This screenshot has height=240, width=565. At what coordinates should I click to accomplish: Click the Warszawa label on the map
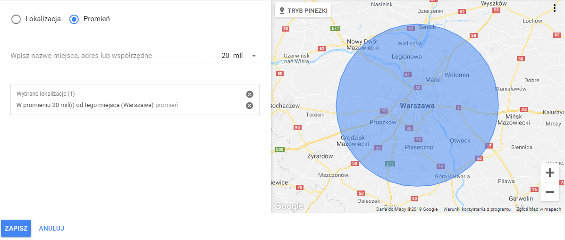tap(417, 106)
